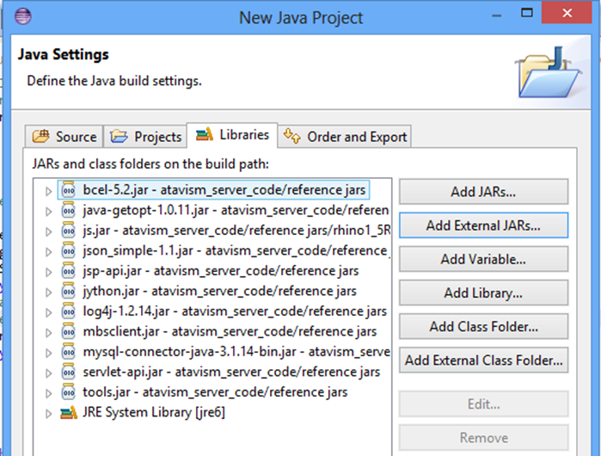Switch to Order and Export tab
This screenshot has height=456, width=601.
(x=346, y=137)
